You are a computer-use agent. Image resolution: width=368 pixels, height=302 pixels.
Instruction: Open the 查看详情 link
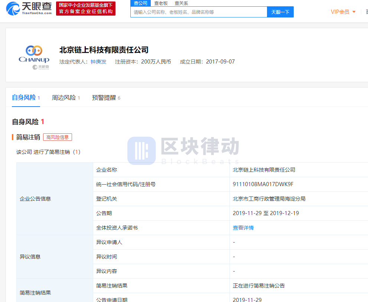pyautogui.click(x=243, y=228)
